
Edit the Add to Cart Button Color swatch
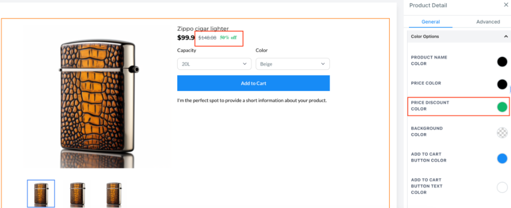click(502, 158)
